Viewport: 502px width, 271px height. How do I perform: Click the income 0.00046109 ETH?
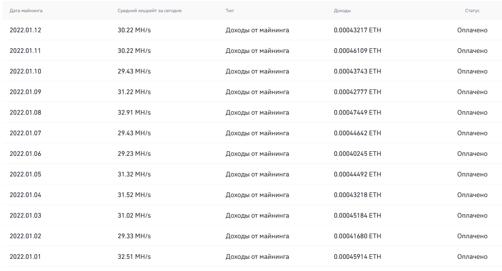pyautogui.click(x=357, y=51)
